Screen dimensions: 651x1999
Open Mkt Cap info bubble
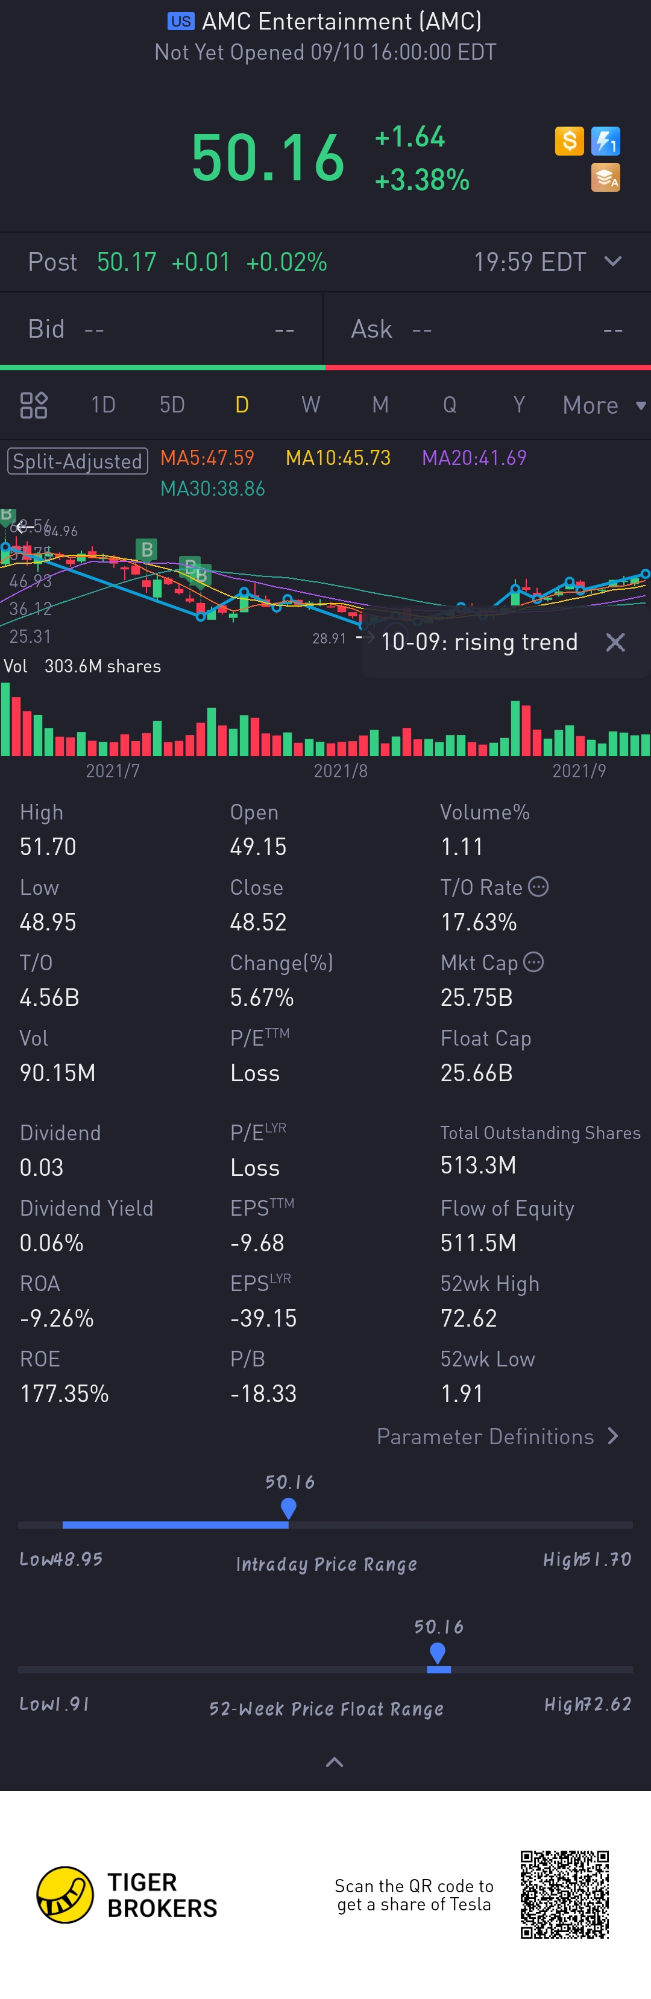click(534, 961)
